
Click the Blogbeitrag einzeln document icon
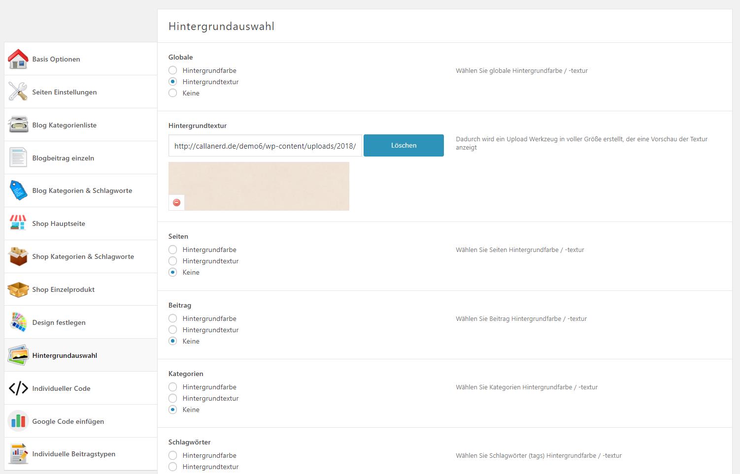tap(18, 158)
